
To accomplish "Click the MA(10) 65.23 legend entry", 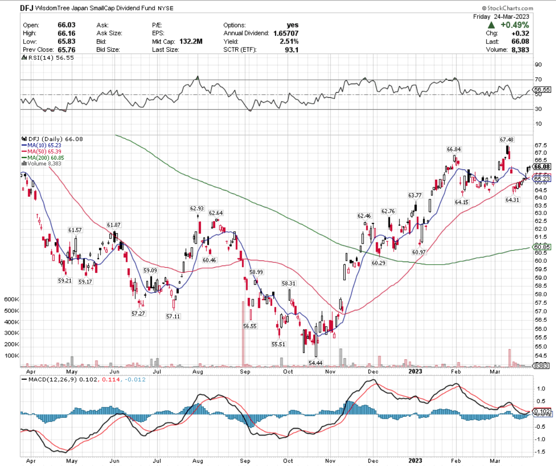I will coord(41,146).
